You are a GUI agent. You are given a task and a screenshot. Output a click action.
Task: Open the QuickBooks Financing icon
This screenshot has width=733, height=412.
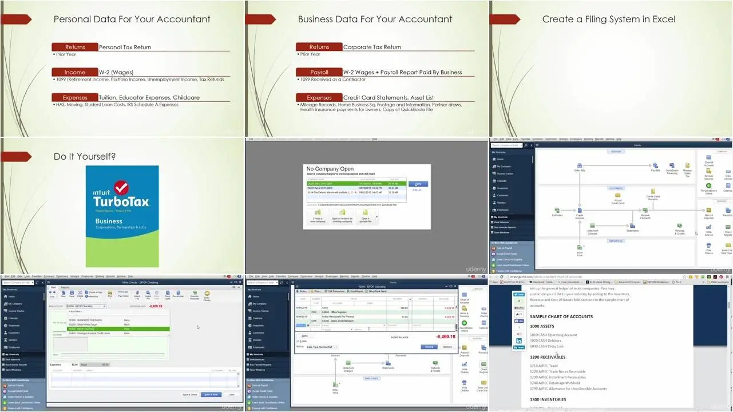pos(672,167)
